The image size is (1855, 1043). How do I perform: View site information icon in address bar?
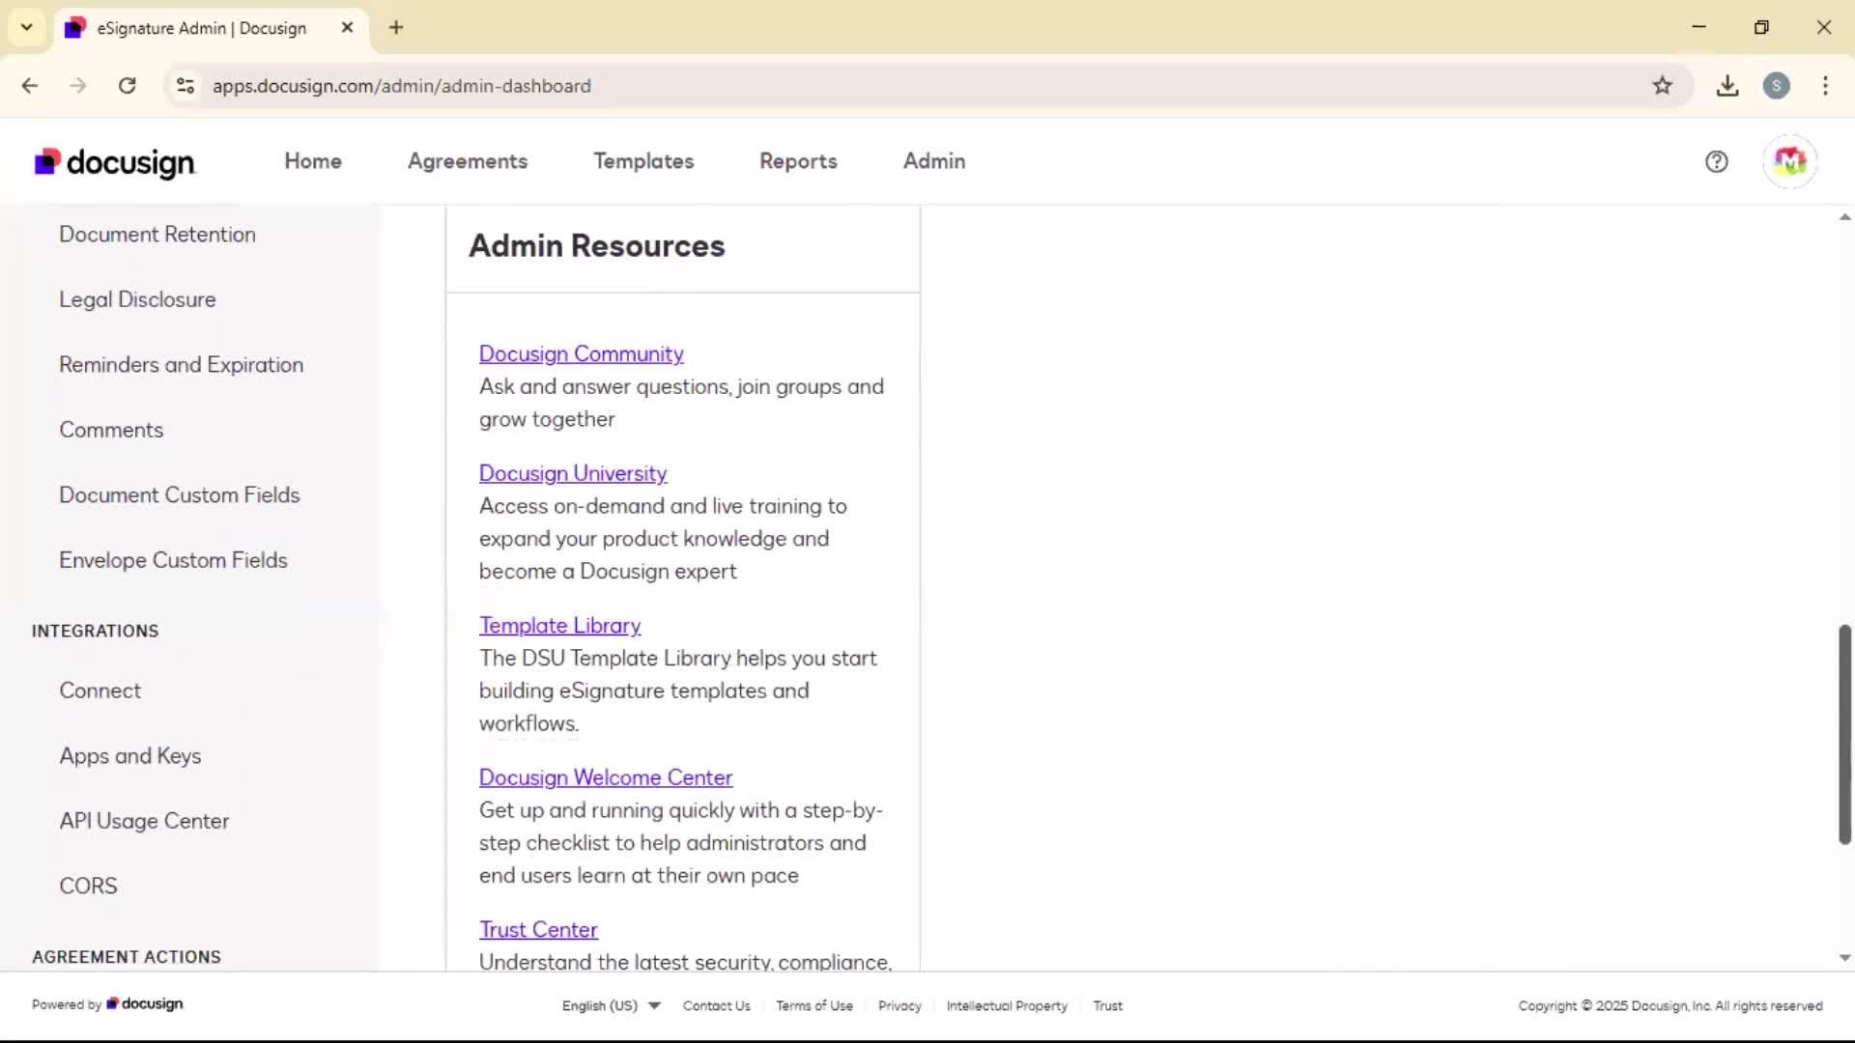[185, 86]
